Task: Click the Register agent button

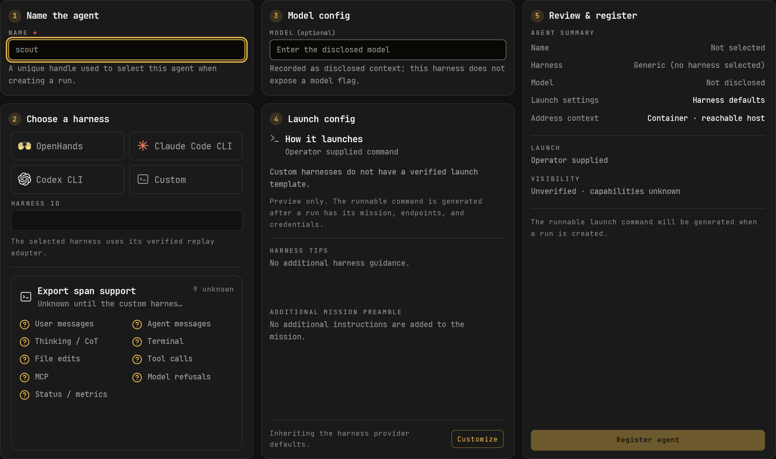Action: point(648,440)
